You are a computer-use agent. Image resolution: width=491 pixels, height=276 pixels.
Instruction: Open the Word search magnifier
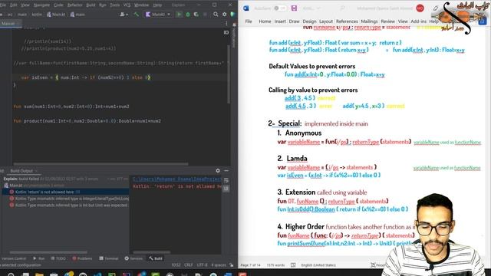tap(343, 8)
